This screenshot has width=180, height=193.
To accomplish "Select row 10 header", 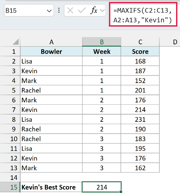I will click(10, 139).
